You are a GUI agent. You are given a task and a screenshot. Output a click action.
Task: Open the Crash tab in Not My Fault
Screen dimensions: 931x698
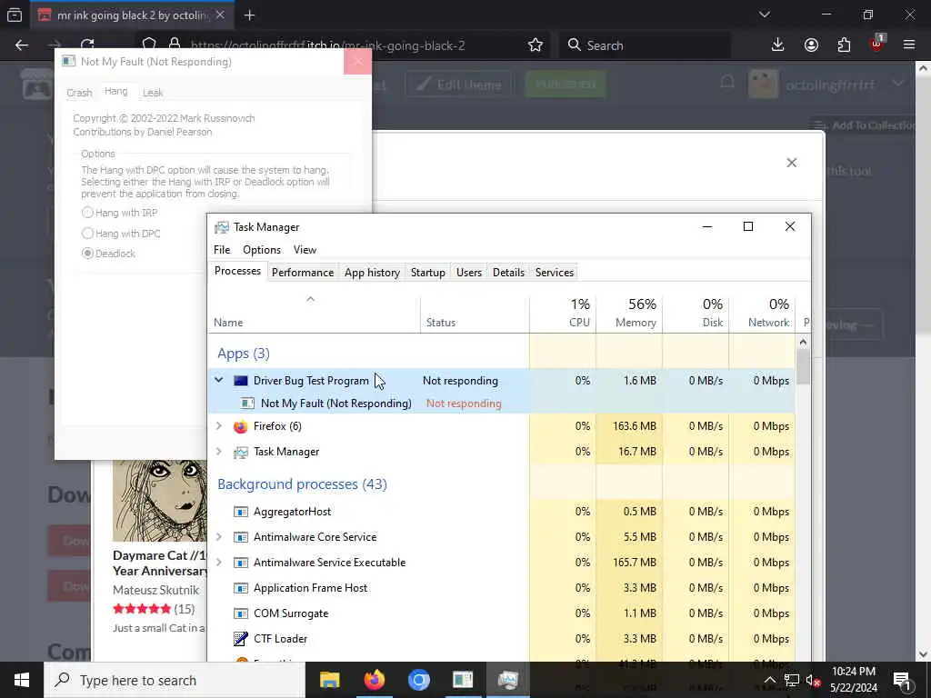[79, 93]
